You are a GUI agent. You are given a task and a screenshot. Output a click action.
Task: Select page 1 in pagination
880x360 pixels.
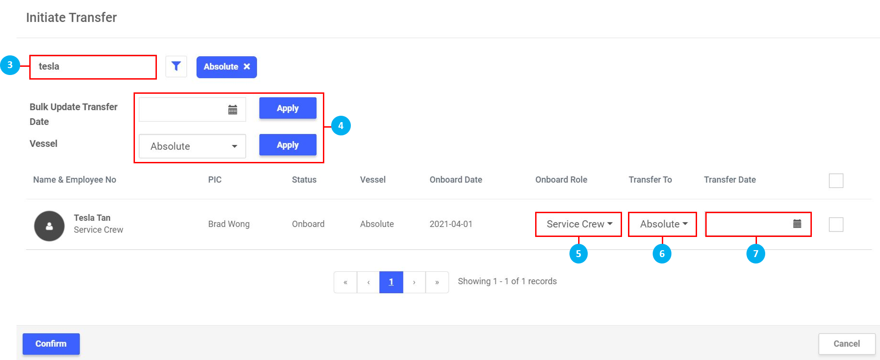tap(391, 282)
